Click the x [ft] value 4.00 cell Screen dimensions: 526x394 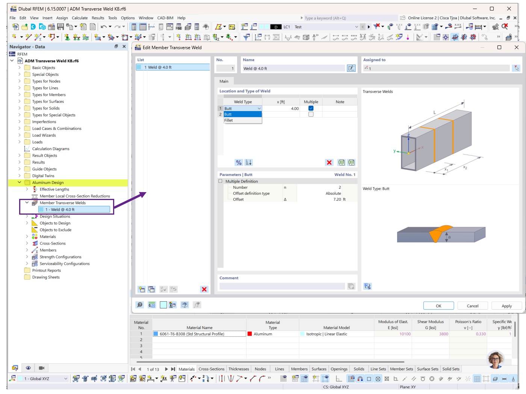(x=281, y=108)
